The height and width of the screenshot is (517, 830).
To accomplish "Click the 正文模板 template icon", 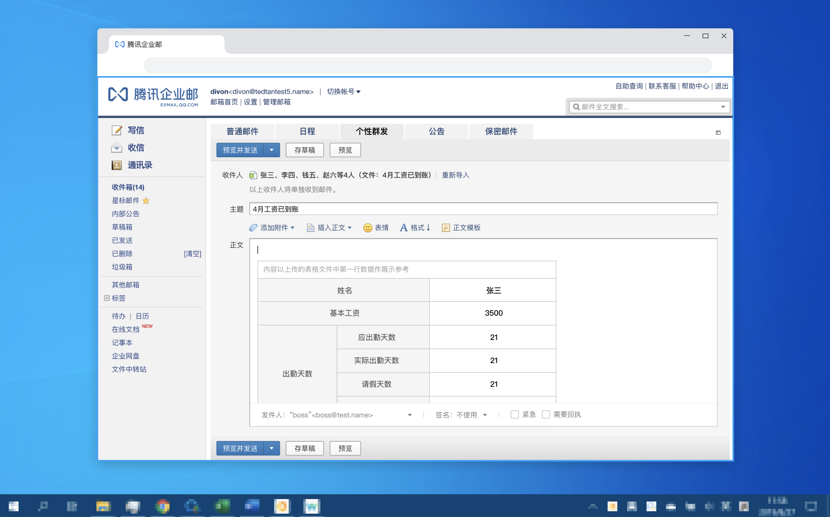I will coord(445,228).
